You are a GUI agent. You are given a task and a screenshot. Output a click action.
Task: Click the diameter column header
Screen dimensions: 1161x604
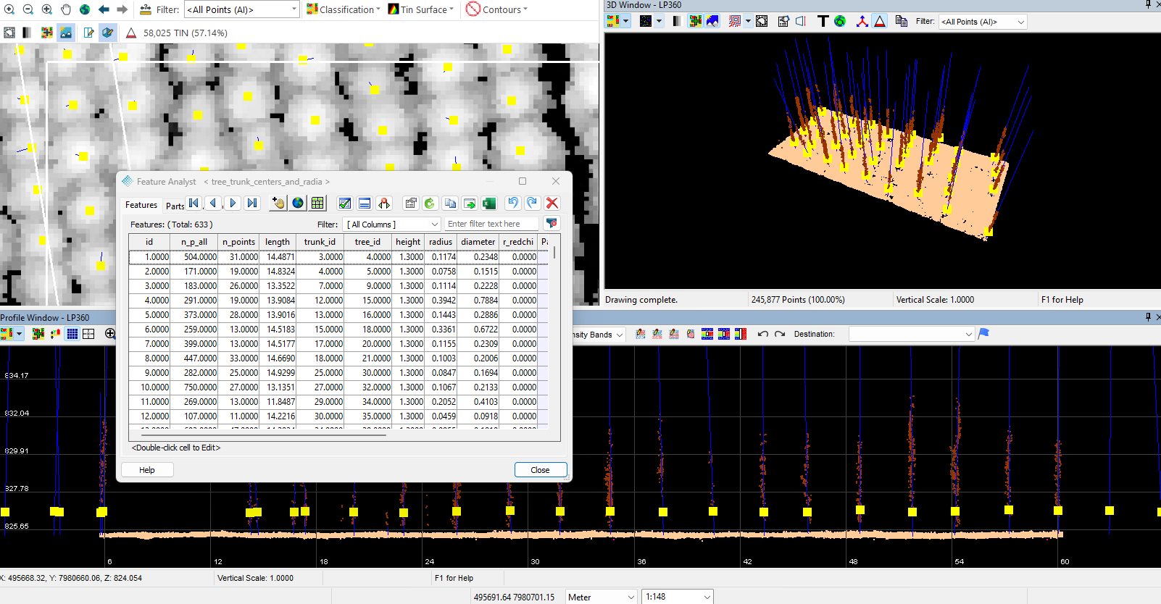478,242
